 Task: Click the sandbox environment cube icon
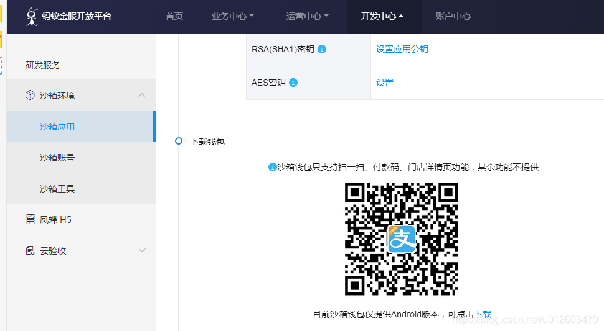[30, 95]
